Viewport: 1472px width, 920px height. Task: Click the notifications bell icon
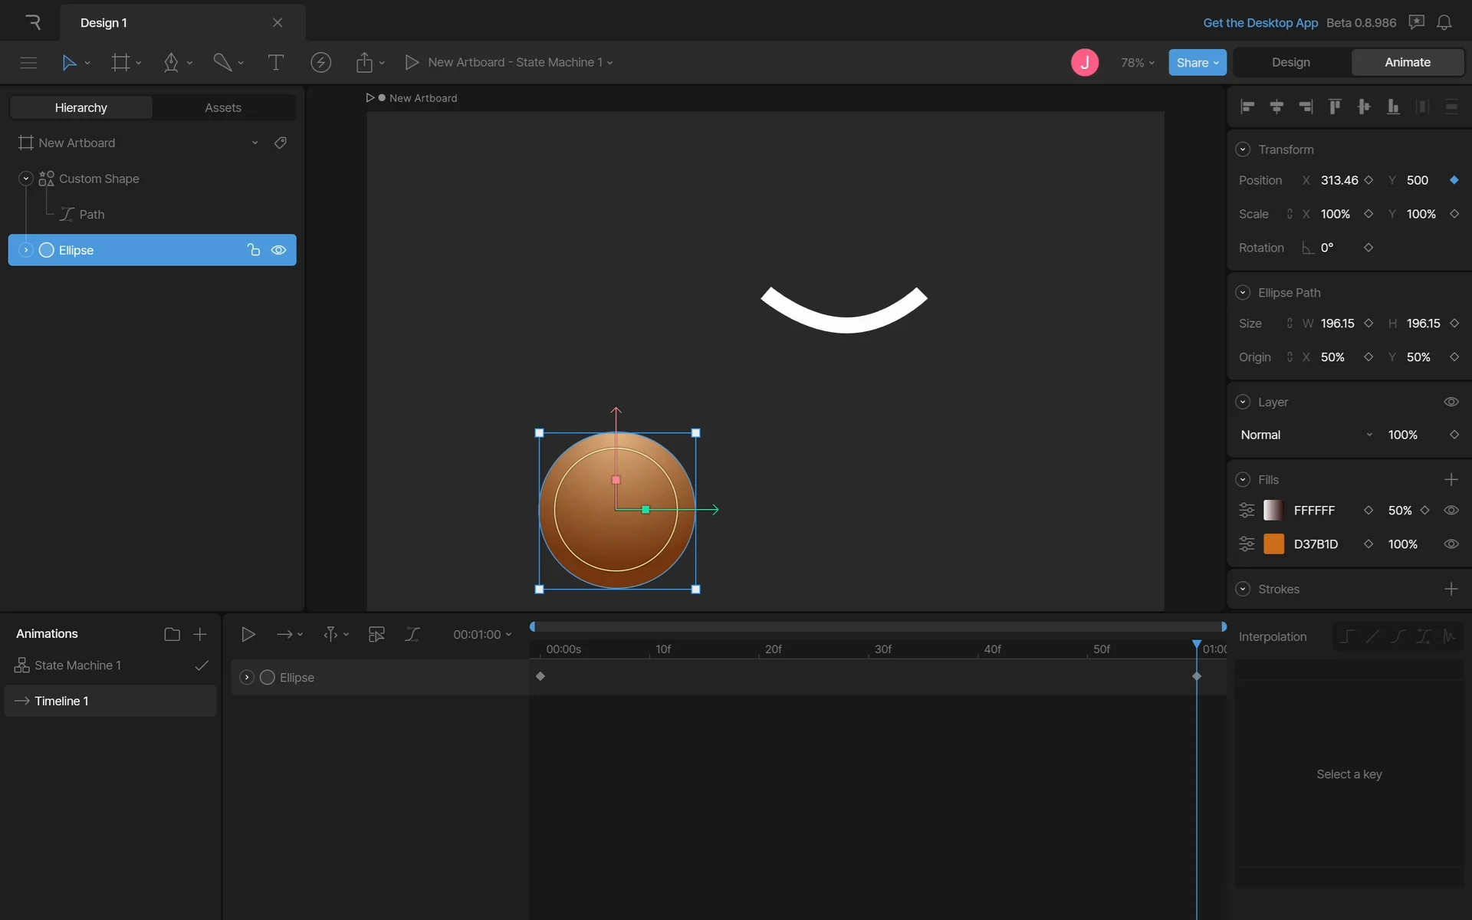coord(1444,22)
